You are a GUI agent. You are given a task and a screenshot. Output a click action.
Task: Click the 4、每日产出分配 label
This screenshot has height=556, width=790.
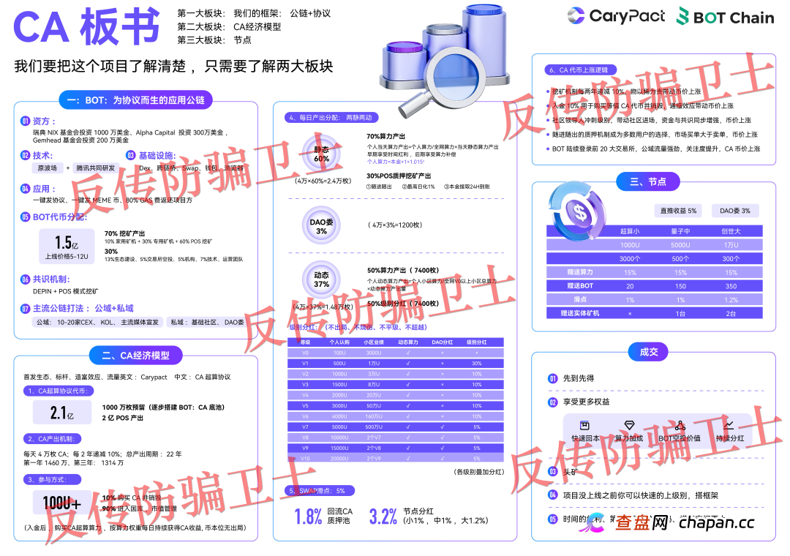pyautogui.click(x=331, y=118)
